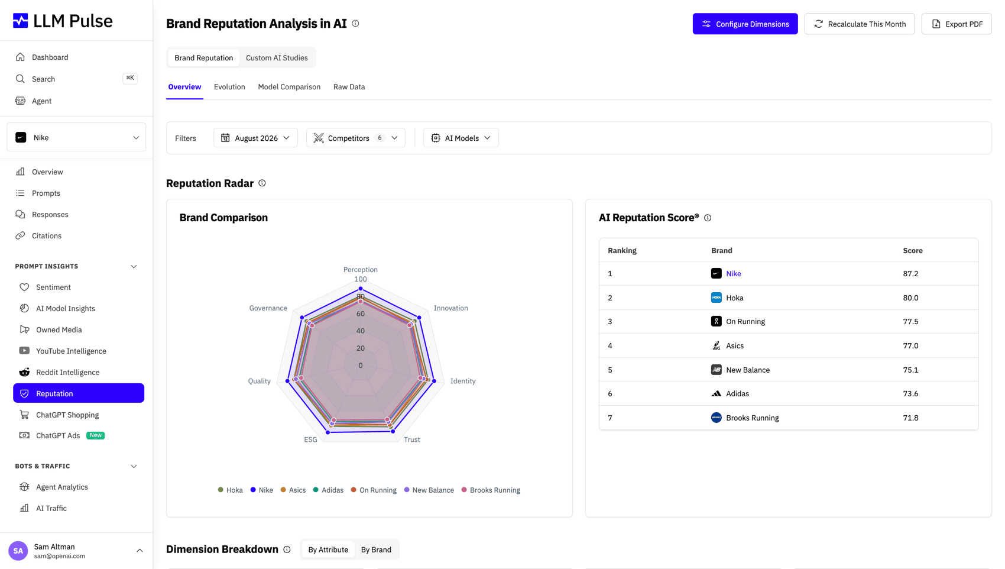Click the ChatGPT Shopping label in sidebar
This screenshot has width=1005, height=569.
[67, 415]
